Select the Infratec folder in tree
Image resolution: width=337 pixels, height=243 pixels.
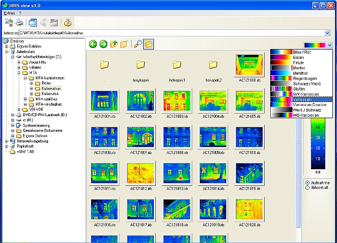click(35, 67)
